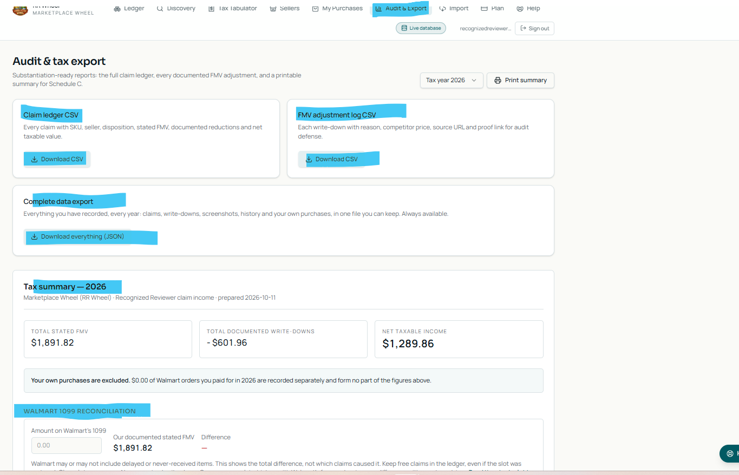Open Help from the top navigation
This screenshot has width=739, height=475.
pos(528,9)
